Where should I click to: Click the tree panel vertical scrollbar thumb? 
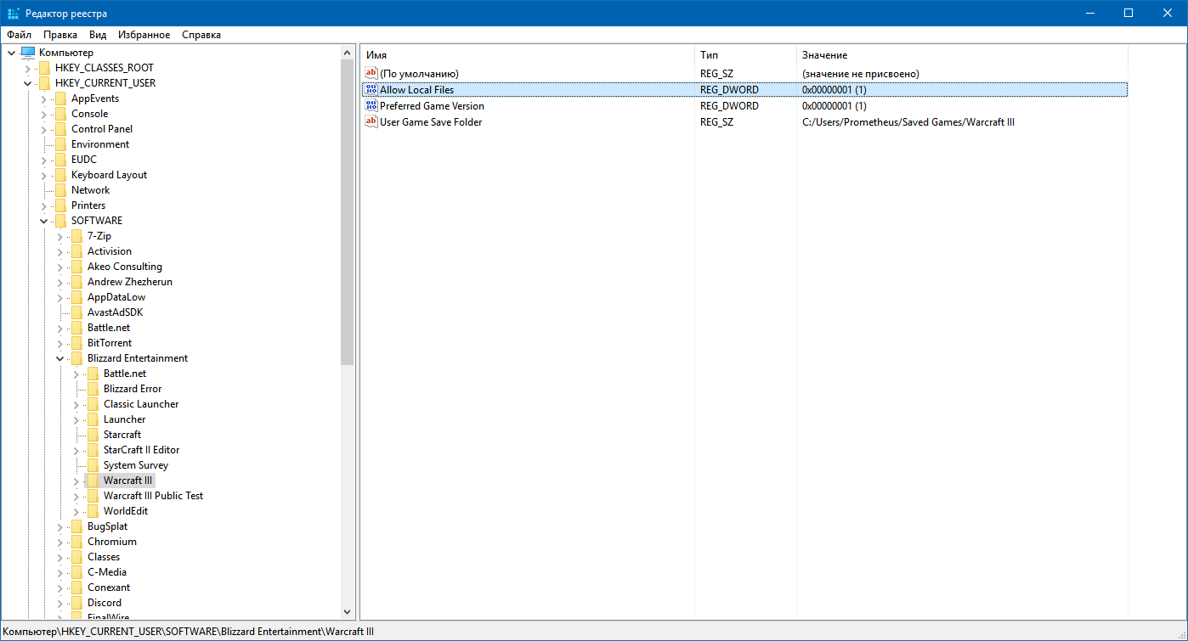click(x=347, y=212)
